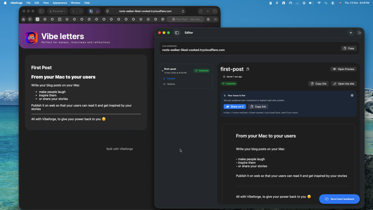Viewport: 373px width, 210px height.
Task: Open the Window menu
Action: 76,3
